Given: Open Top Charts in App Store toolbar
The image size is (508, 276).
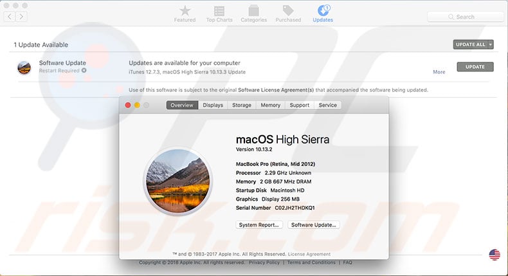Looking at the screenshot, I should click(219, 14).
